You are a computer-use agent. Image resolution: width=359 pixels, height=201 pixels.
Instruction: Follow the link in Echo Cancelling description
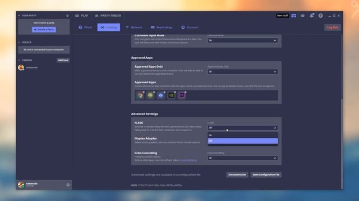[x=188, y=160]
